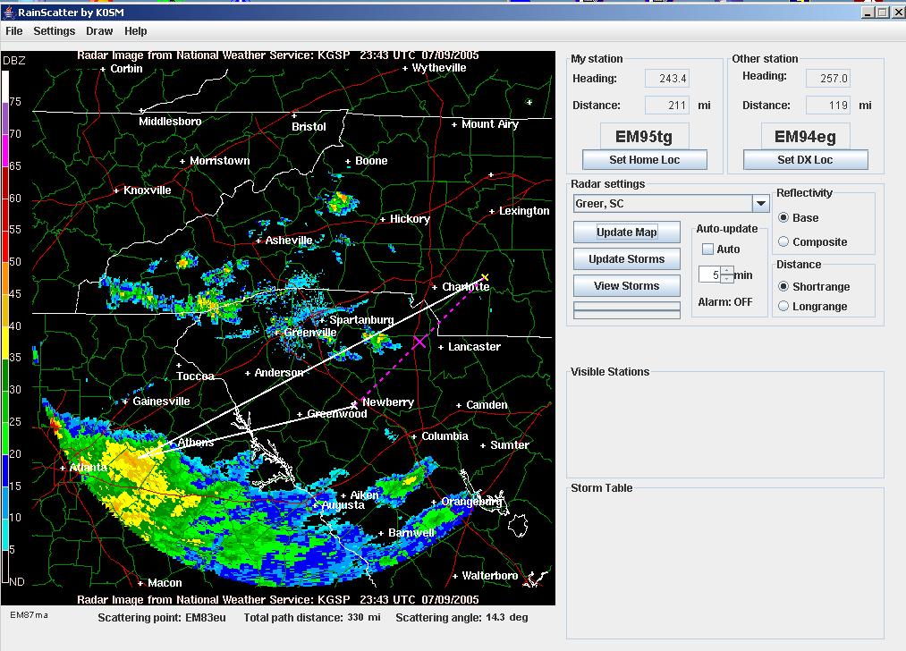
Task: Select Composite reflectivity
Action: click(x=783, y=241)
